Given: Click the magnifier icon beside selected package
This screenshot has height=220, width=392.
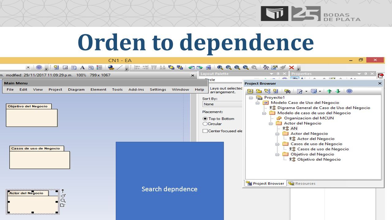Looking at the screenshot, I should 63,200.
